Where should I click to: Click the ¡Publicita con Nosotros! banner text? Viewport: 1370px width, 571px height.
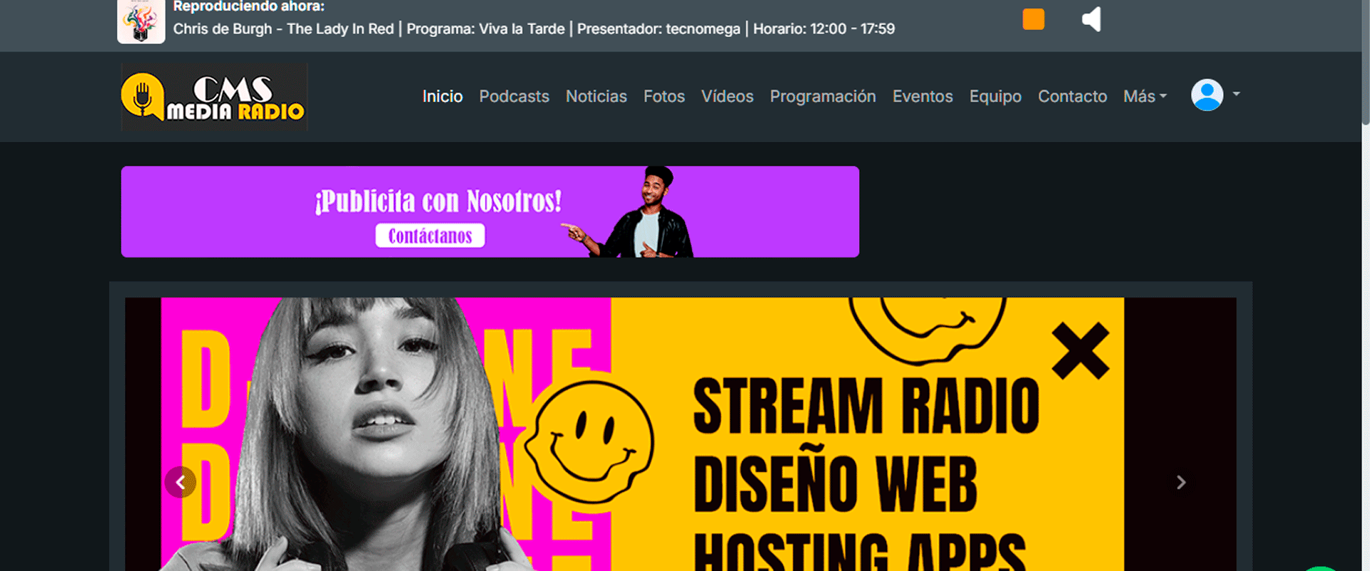tap(438, 201)
